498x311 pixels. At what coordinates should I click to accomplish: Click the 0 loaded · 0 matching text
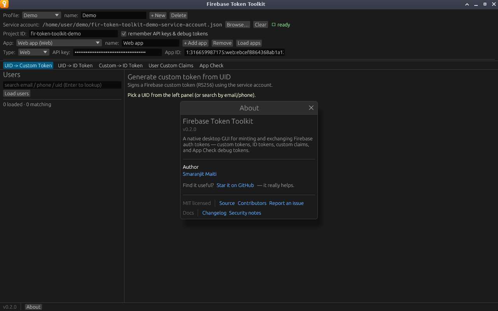point(27,105)
